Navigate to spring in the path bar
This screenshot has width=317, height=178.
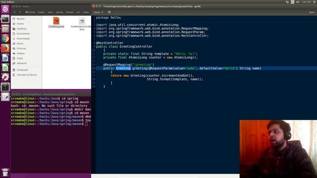(x=59, y=12)
